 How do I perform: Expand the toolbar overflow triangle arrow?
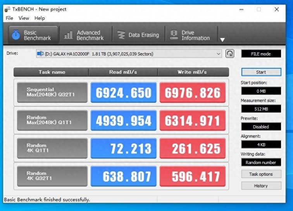coord(222,40)
